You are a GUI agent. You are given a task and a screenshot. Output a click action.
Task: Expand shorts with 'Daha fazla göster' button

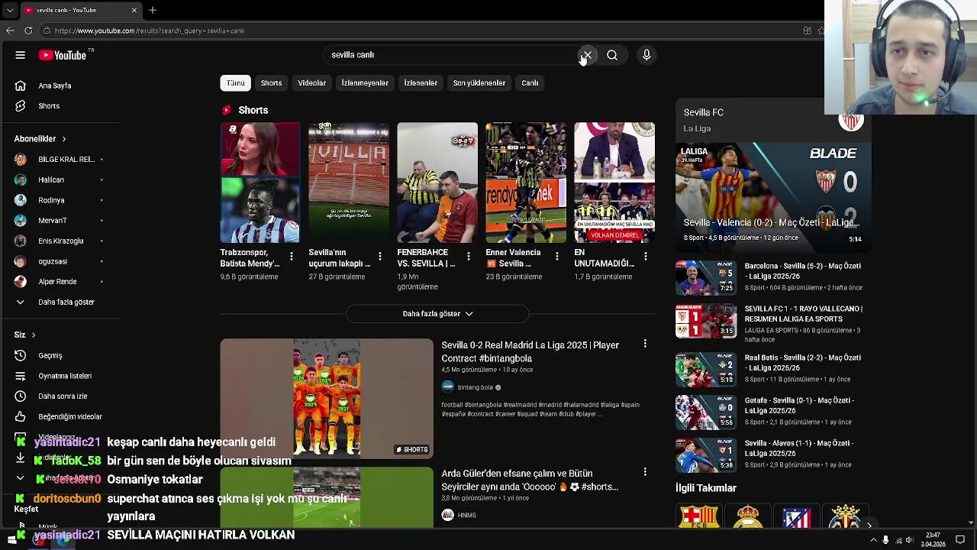click(437, 314)
